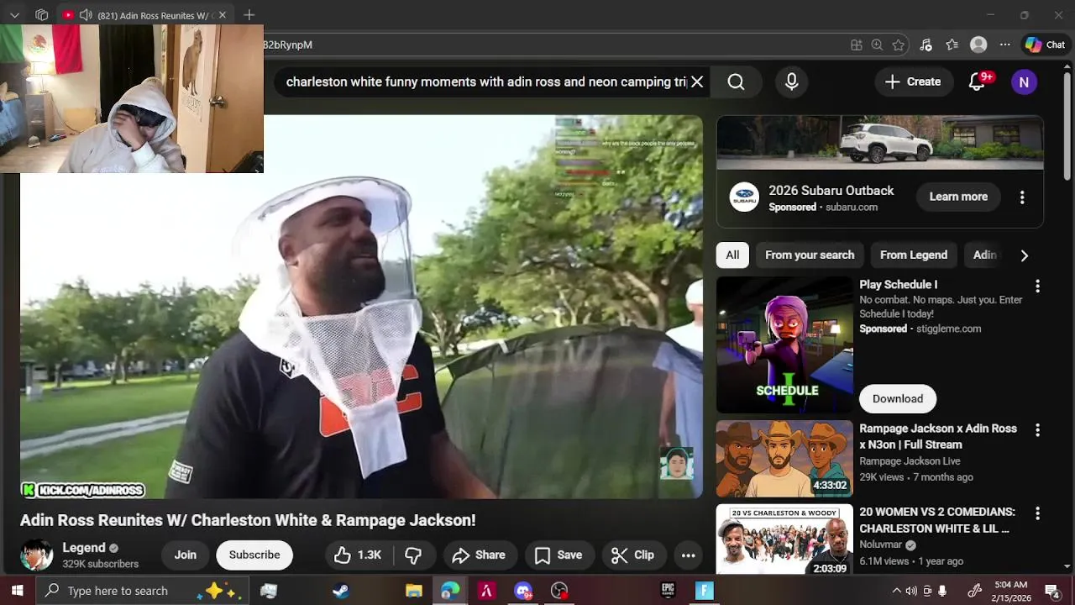The width and height of the screenshot is (1075, 605).
Task: Open the favorites list icon
Action: pyautogui.click(x=952, y=45)
